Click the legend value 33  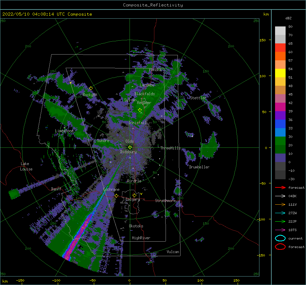coord(290,128)
